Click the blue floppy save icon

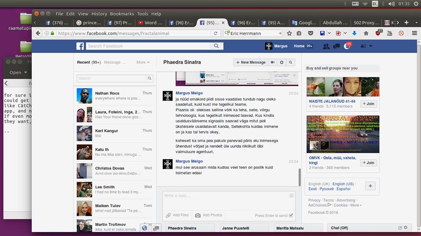point(322,33)
